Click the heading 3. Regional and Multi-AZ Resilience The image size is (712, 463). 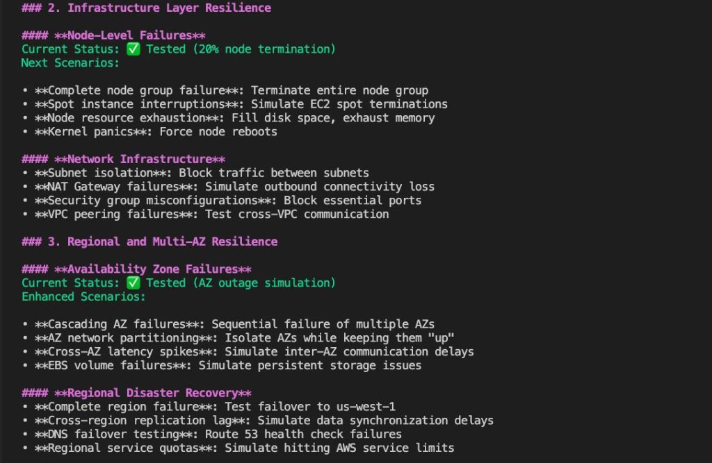[x=149, y=242]
